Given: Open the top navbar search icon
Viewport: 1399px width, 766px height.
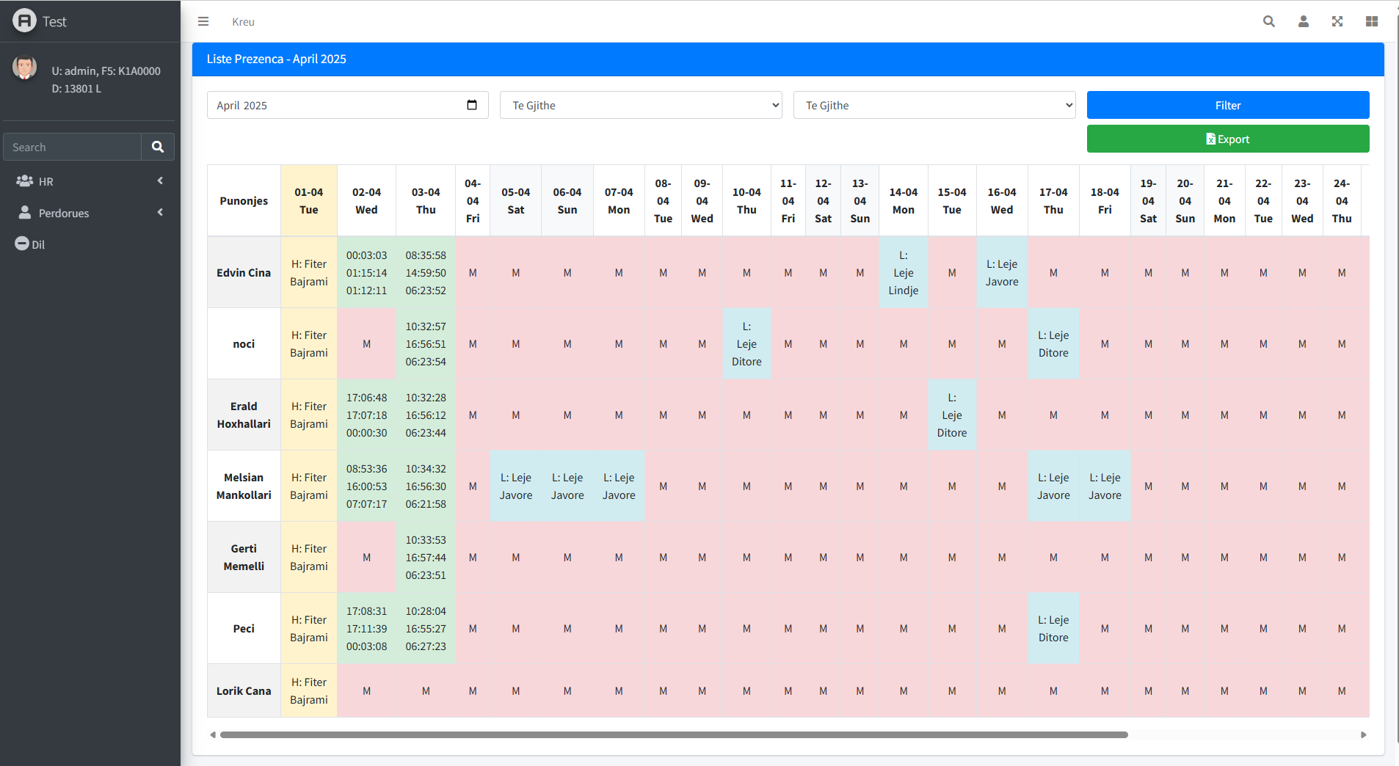Looking at the screenshot, I should 1268,21.
